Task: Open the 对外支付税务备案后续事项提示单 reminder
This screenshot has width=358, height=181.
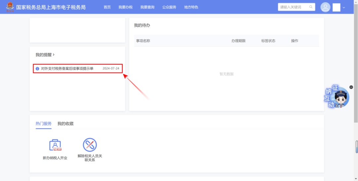Action: pos(67,68)
